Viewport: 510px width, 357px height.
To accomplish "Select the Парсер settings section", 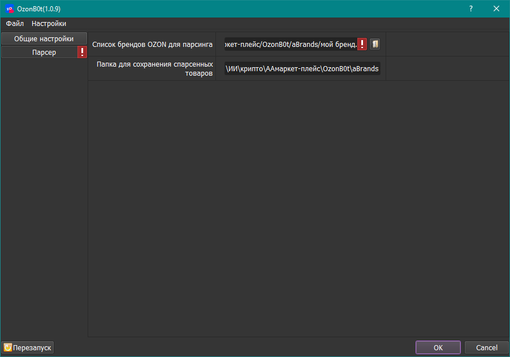I will click(44, 53).
